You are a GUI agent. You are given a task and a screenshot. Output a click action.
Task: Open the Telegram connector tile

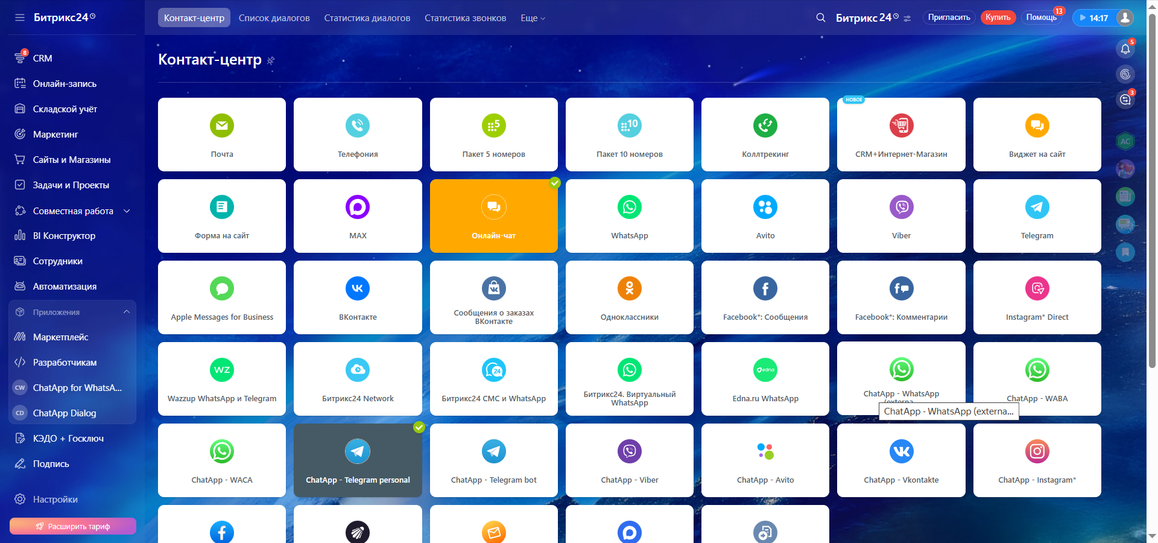(1037, 216)
